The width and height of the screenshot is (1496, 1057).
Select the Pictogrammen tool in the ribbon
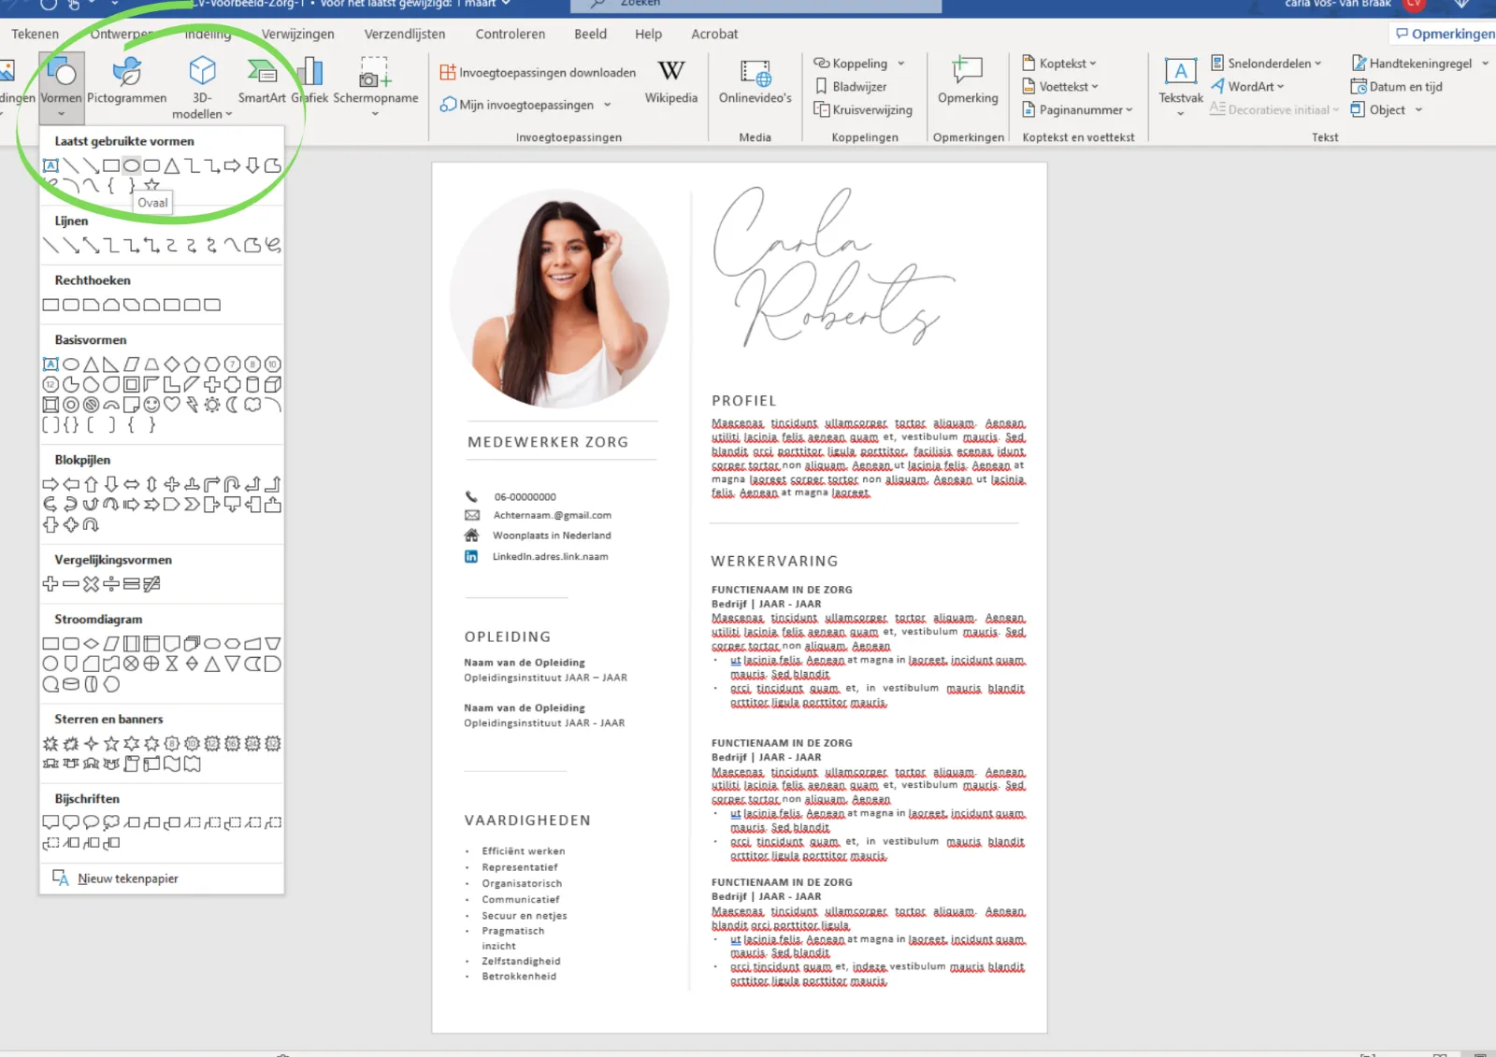pyautogui.click(x=127, y=79)
